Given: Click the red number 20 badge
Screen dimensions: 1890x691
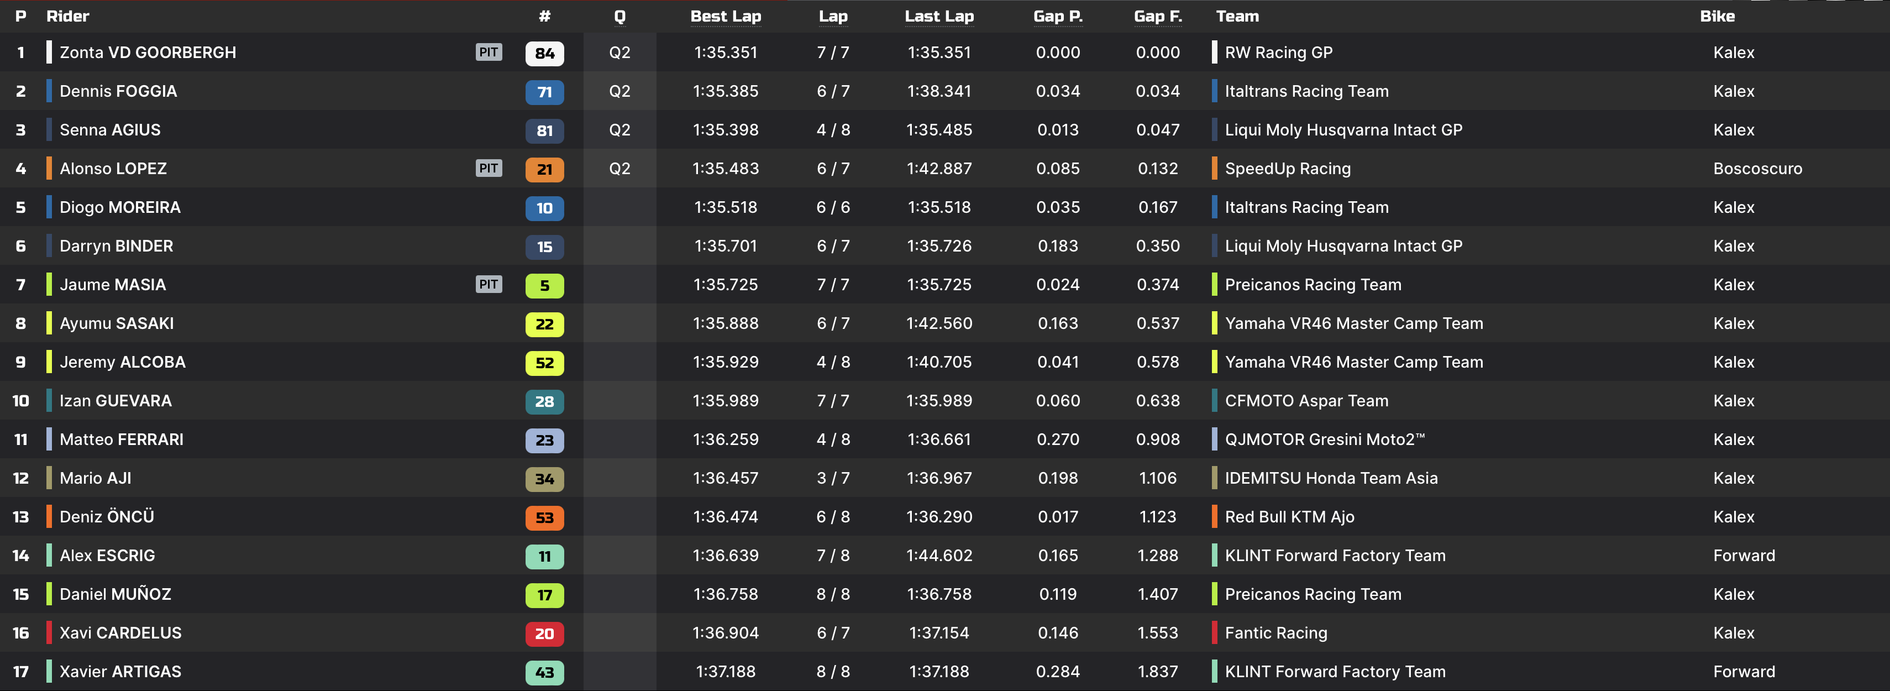Looking at the screenshot, I should [544, 633].
